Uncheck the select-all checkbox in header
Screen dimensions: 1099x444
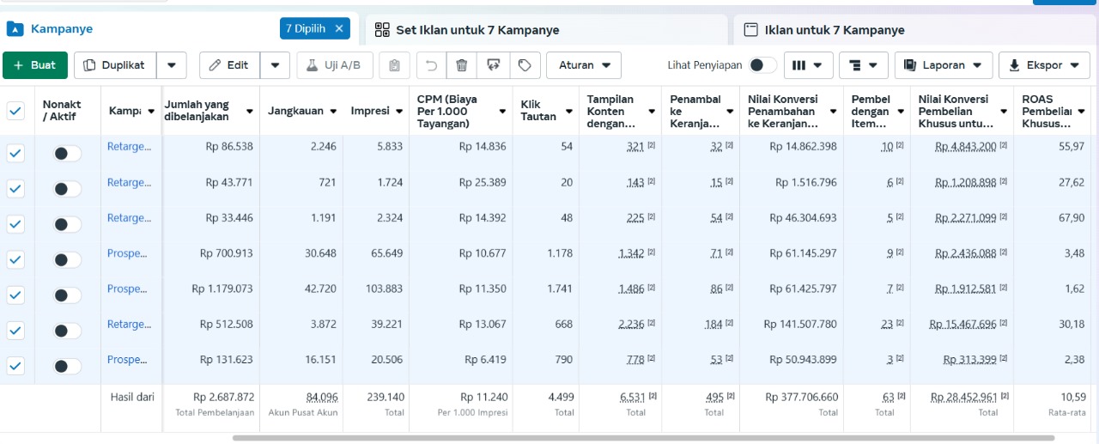click(15, 110)
